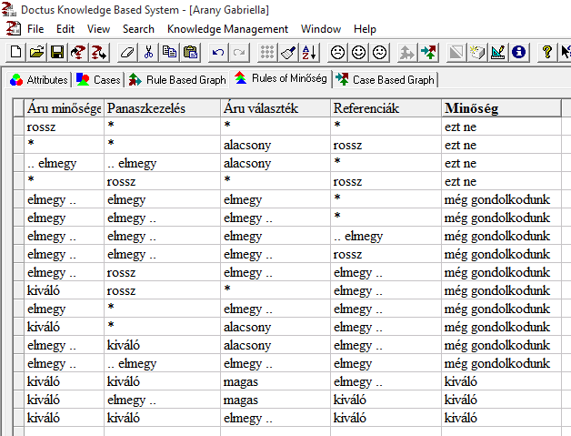This screenshot has height=436, width=571.
Task: Save the knowledge base with floppy icon
Action: point(57,52)
